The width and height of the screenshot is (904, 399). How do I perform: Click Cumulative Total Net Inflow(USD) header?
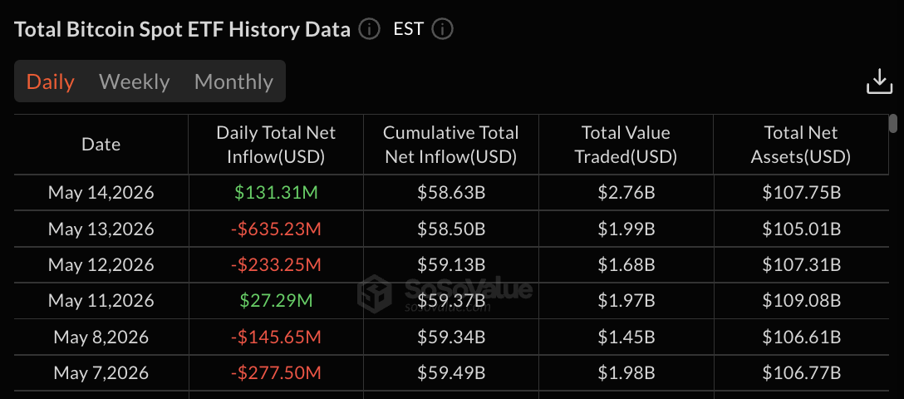pyautogui.click(x=451, y=144)
